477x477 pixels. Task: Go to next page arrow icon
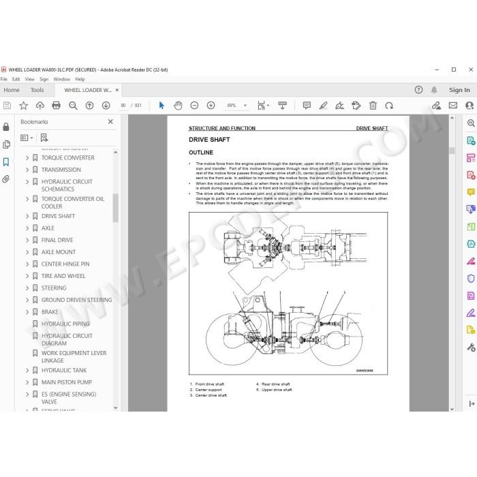(106, 106)
